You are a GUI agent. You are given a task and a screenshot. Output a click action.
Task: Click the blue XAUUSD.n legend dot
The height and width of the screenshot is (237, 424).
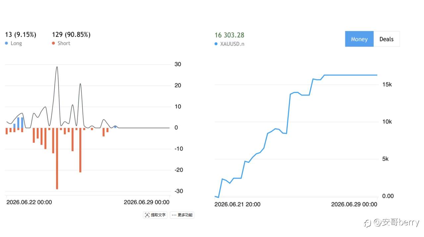pyautogui.click(x=216, y=44)
